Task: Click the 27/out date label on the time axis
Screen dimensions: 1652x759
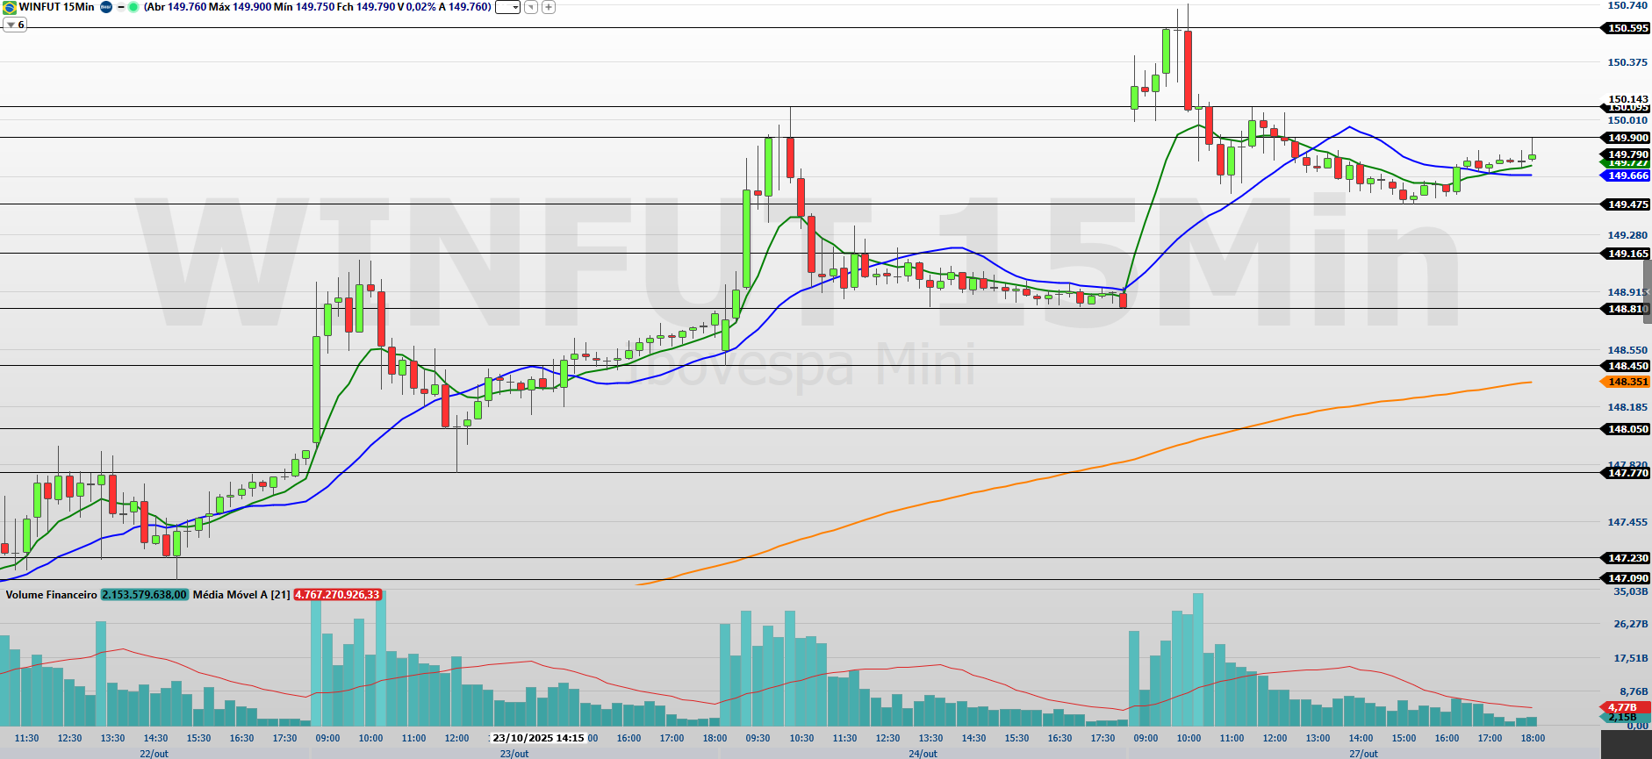Action: tap(1363, 754)
